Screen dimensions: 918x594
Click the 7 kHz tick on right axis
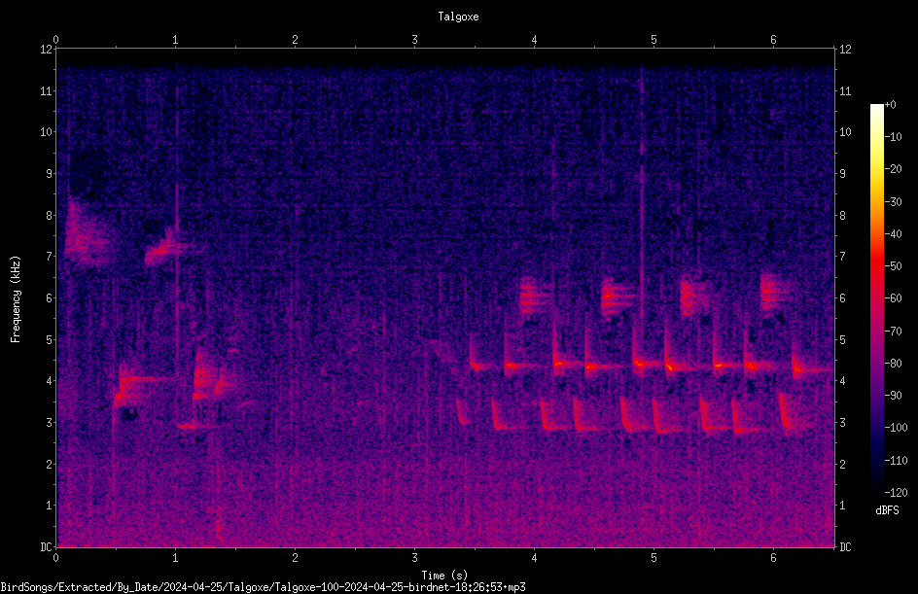point(842,257)
